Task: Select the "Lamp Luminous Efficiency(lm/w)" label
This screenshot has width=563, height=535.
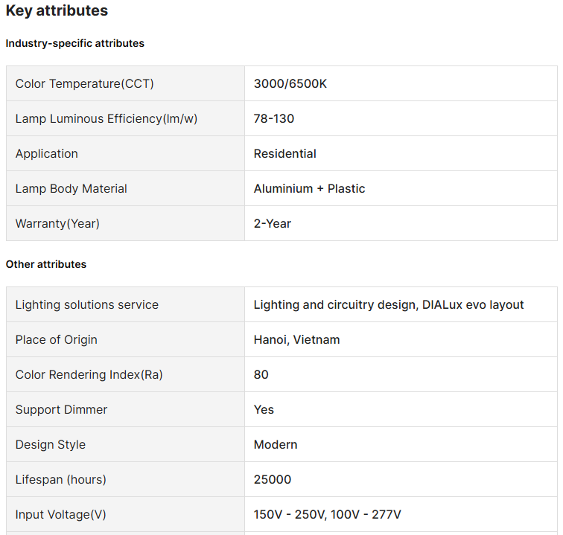Action: click(106, 119)
